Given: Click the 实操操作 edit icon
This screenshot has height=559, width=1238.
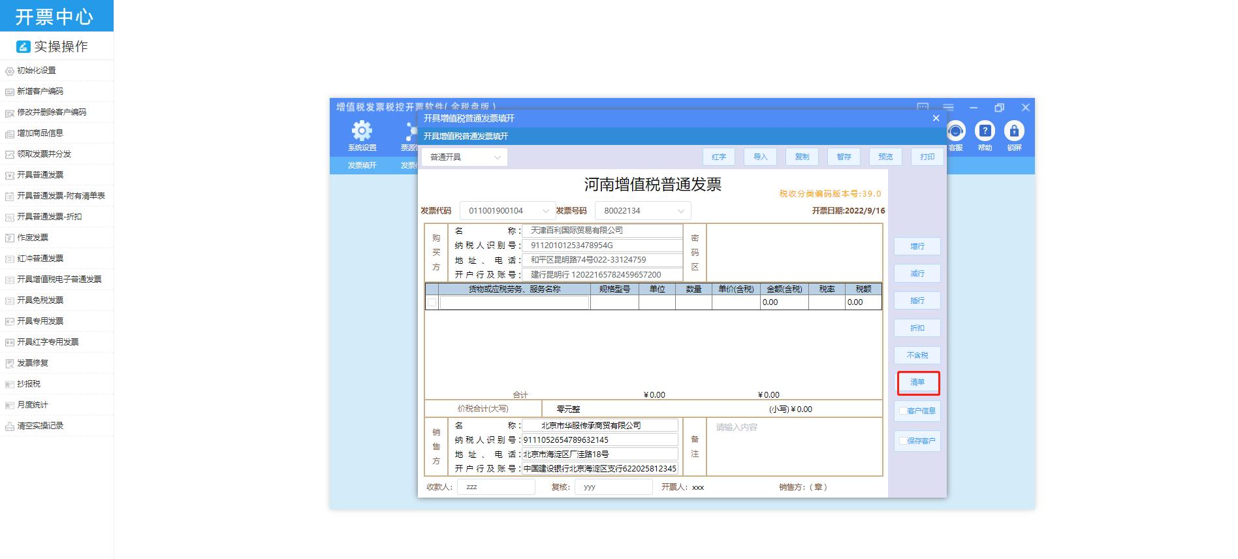Looking at the screenshot, I should pyautogui.click(x=24, y=46).
